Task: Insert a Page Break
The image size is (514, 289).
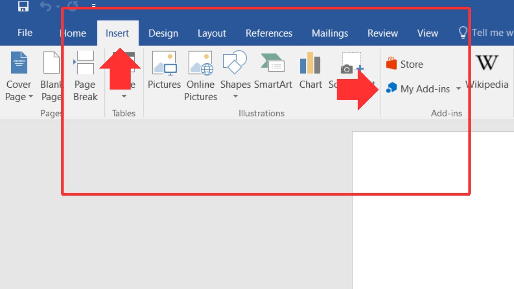Action: 85,76
